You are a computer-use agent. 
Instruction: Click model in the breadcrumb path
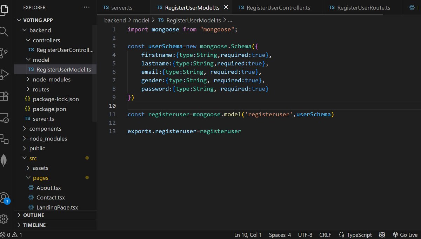click(141, 20)
